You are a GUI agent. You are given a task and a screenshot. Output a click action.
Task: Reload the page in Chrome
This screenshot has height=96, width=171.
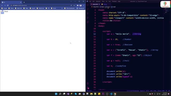[8, 5]
